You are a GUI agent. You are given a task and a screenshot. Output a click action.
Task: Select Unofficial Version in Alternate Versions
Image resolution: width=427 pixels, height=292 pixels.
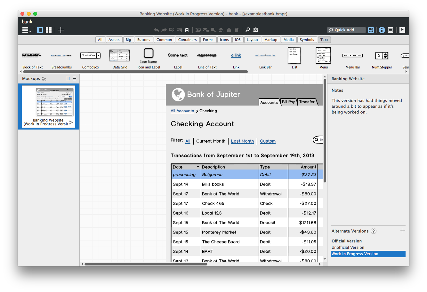[348, 248]
